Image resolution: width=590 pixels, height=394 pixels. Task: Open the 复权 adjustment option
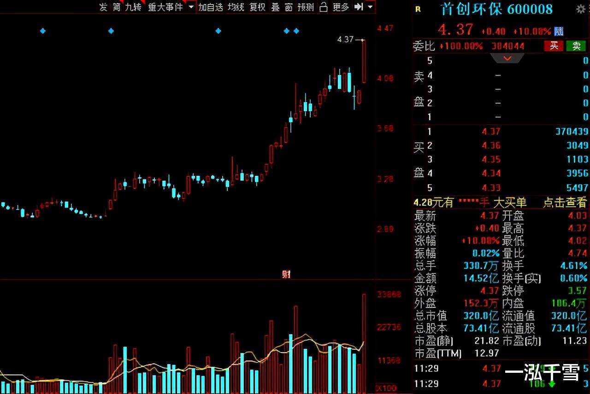(x=258, y=7)
